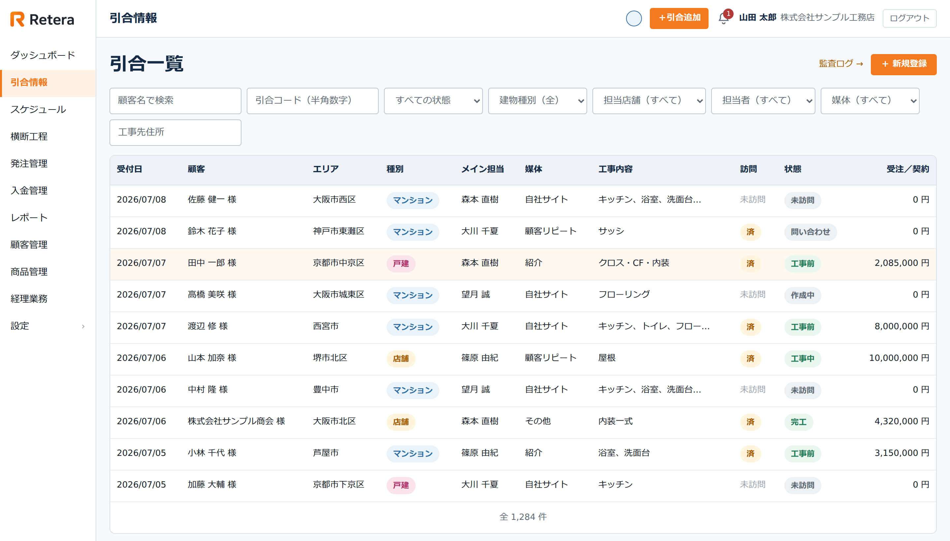Click the ログアウト button
The width and height of the screenshot is (950, 541).
tap(909, 18)
